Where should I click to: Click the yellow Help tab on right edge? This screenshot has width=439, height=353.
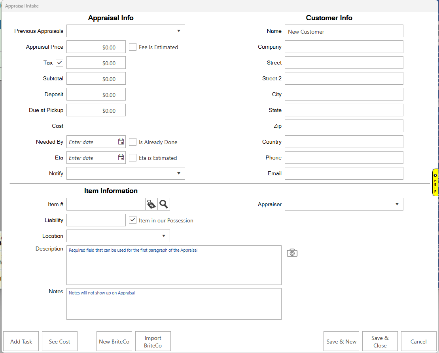point(435,182)
